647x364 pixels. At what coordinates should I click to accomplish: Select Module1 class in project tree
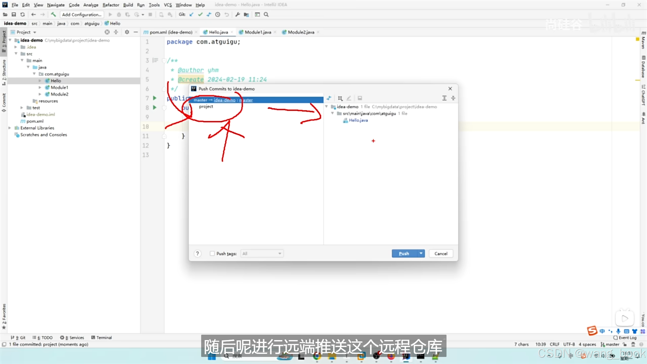click(59, 87)
